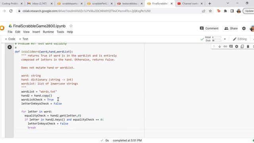This screenshot has height=143, width=254.
Task: Click the 'for letter in word:' line
Action: pos(37,112)
